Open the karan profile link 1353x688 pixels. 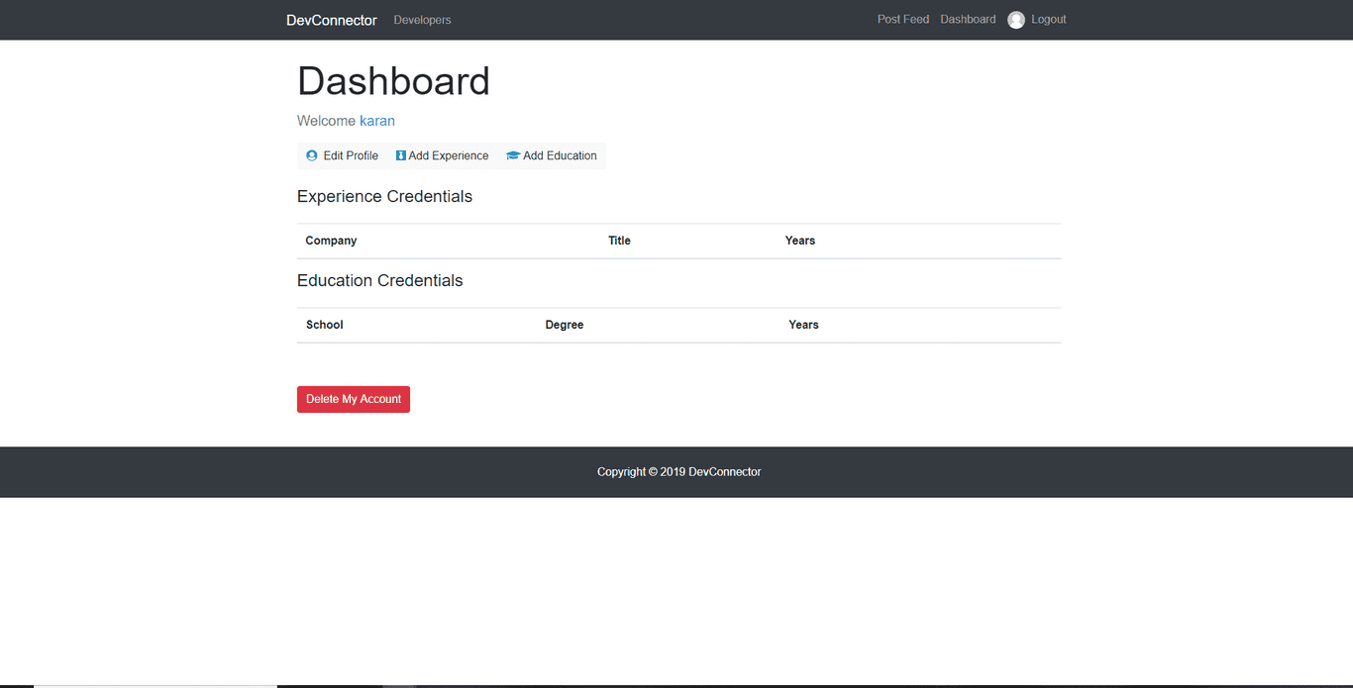377,121
